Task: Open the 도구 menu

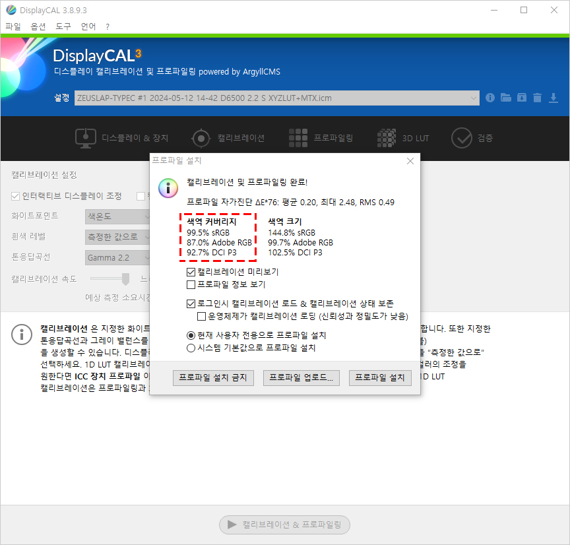Action: tap(63, 26)
